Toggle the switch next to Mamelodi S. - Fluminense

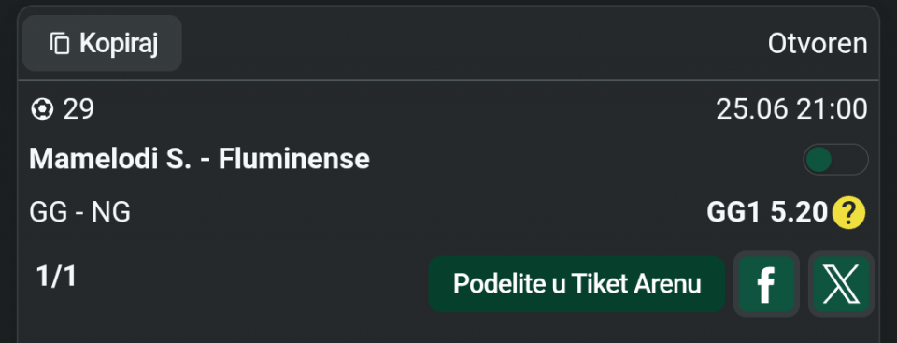point(835,159)
